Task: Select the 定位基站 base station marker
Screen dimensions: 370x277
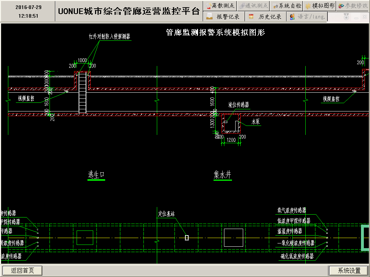Action: pyautogui.click(x=187, y=238)
